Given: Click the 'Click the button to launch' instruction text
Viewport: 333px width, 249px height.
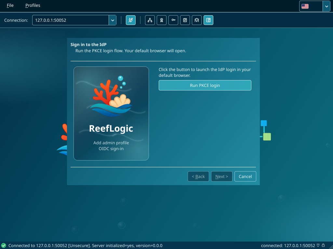Looking at the screenshot, I should coord(205,72).
